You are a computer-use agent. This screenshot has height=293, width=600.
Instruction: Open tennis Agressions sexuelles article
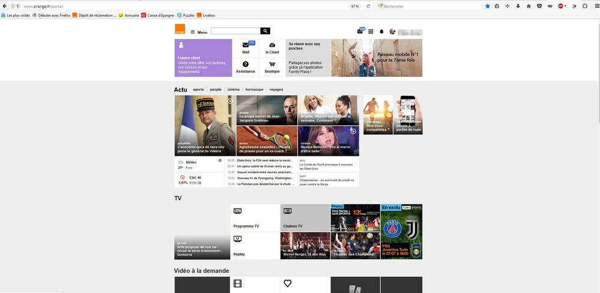[x=267, y=141]
